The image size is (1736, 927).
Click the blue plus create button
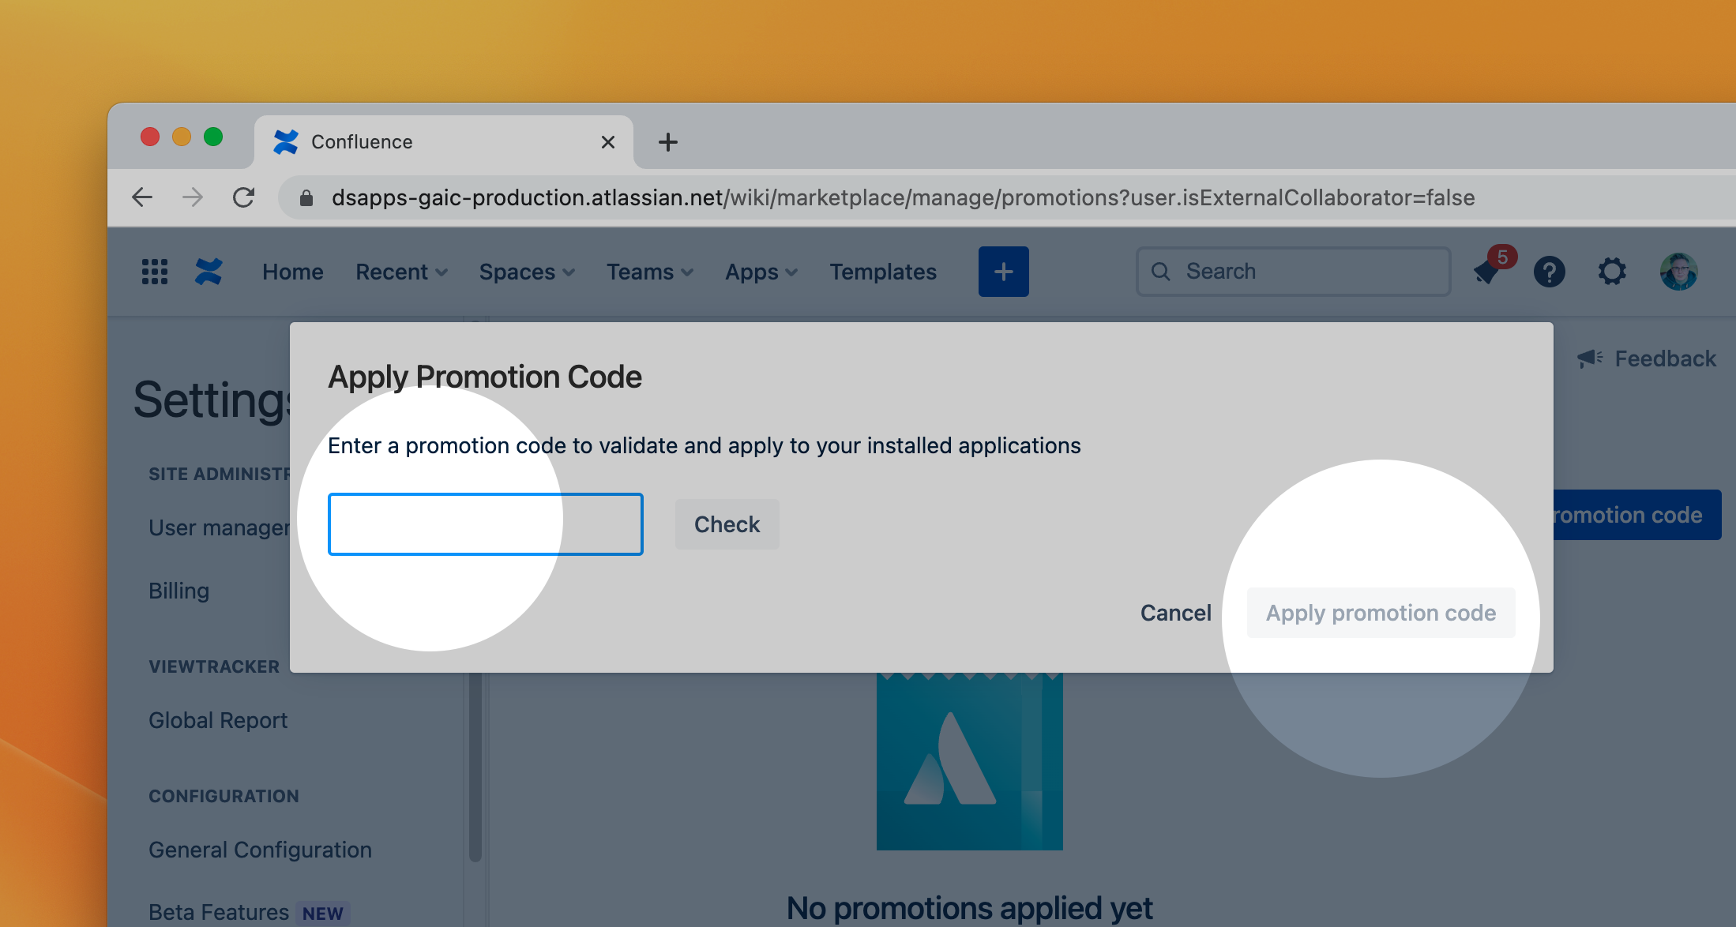coord(1003,272)
